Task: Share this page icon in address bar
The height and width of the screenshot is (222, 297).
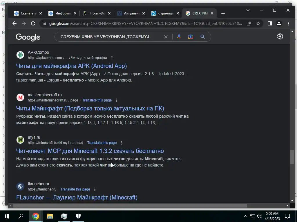Action: tap(249, 24)
